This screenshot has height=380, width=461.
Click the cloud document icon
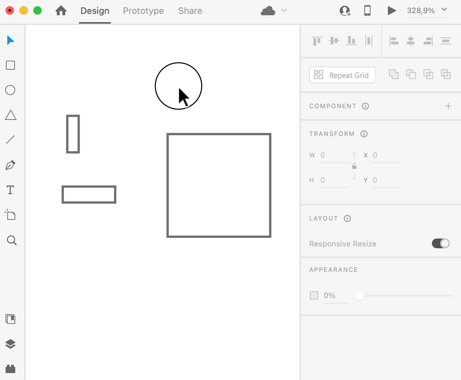tap(268, 11)
